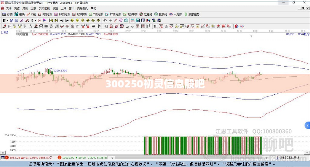Toggle the color gradient chart icon
The height and width of the screenshot is (167, 310).
(x=45, y=20)
